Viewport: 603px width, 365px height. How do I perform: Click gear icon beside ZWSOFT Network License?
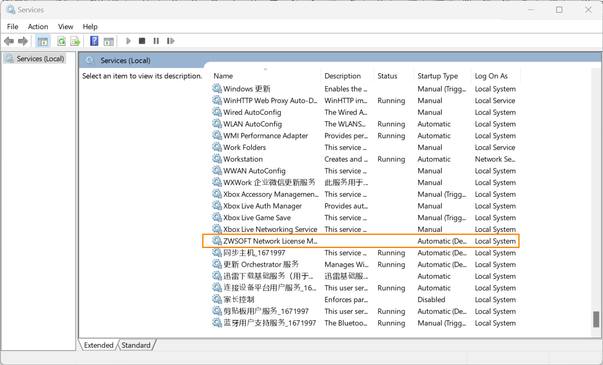[x=217, y=241]
